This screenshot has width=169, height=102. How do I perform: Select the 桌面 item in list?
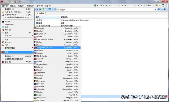pyautogui.click(x=39, y=23)
